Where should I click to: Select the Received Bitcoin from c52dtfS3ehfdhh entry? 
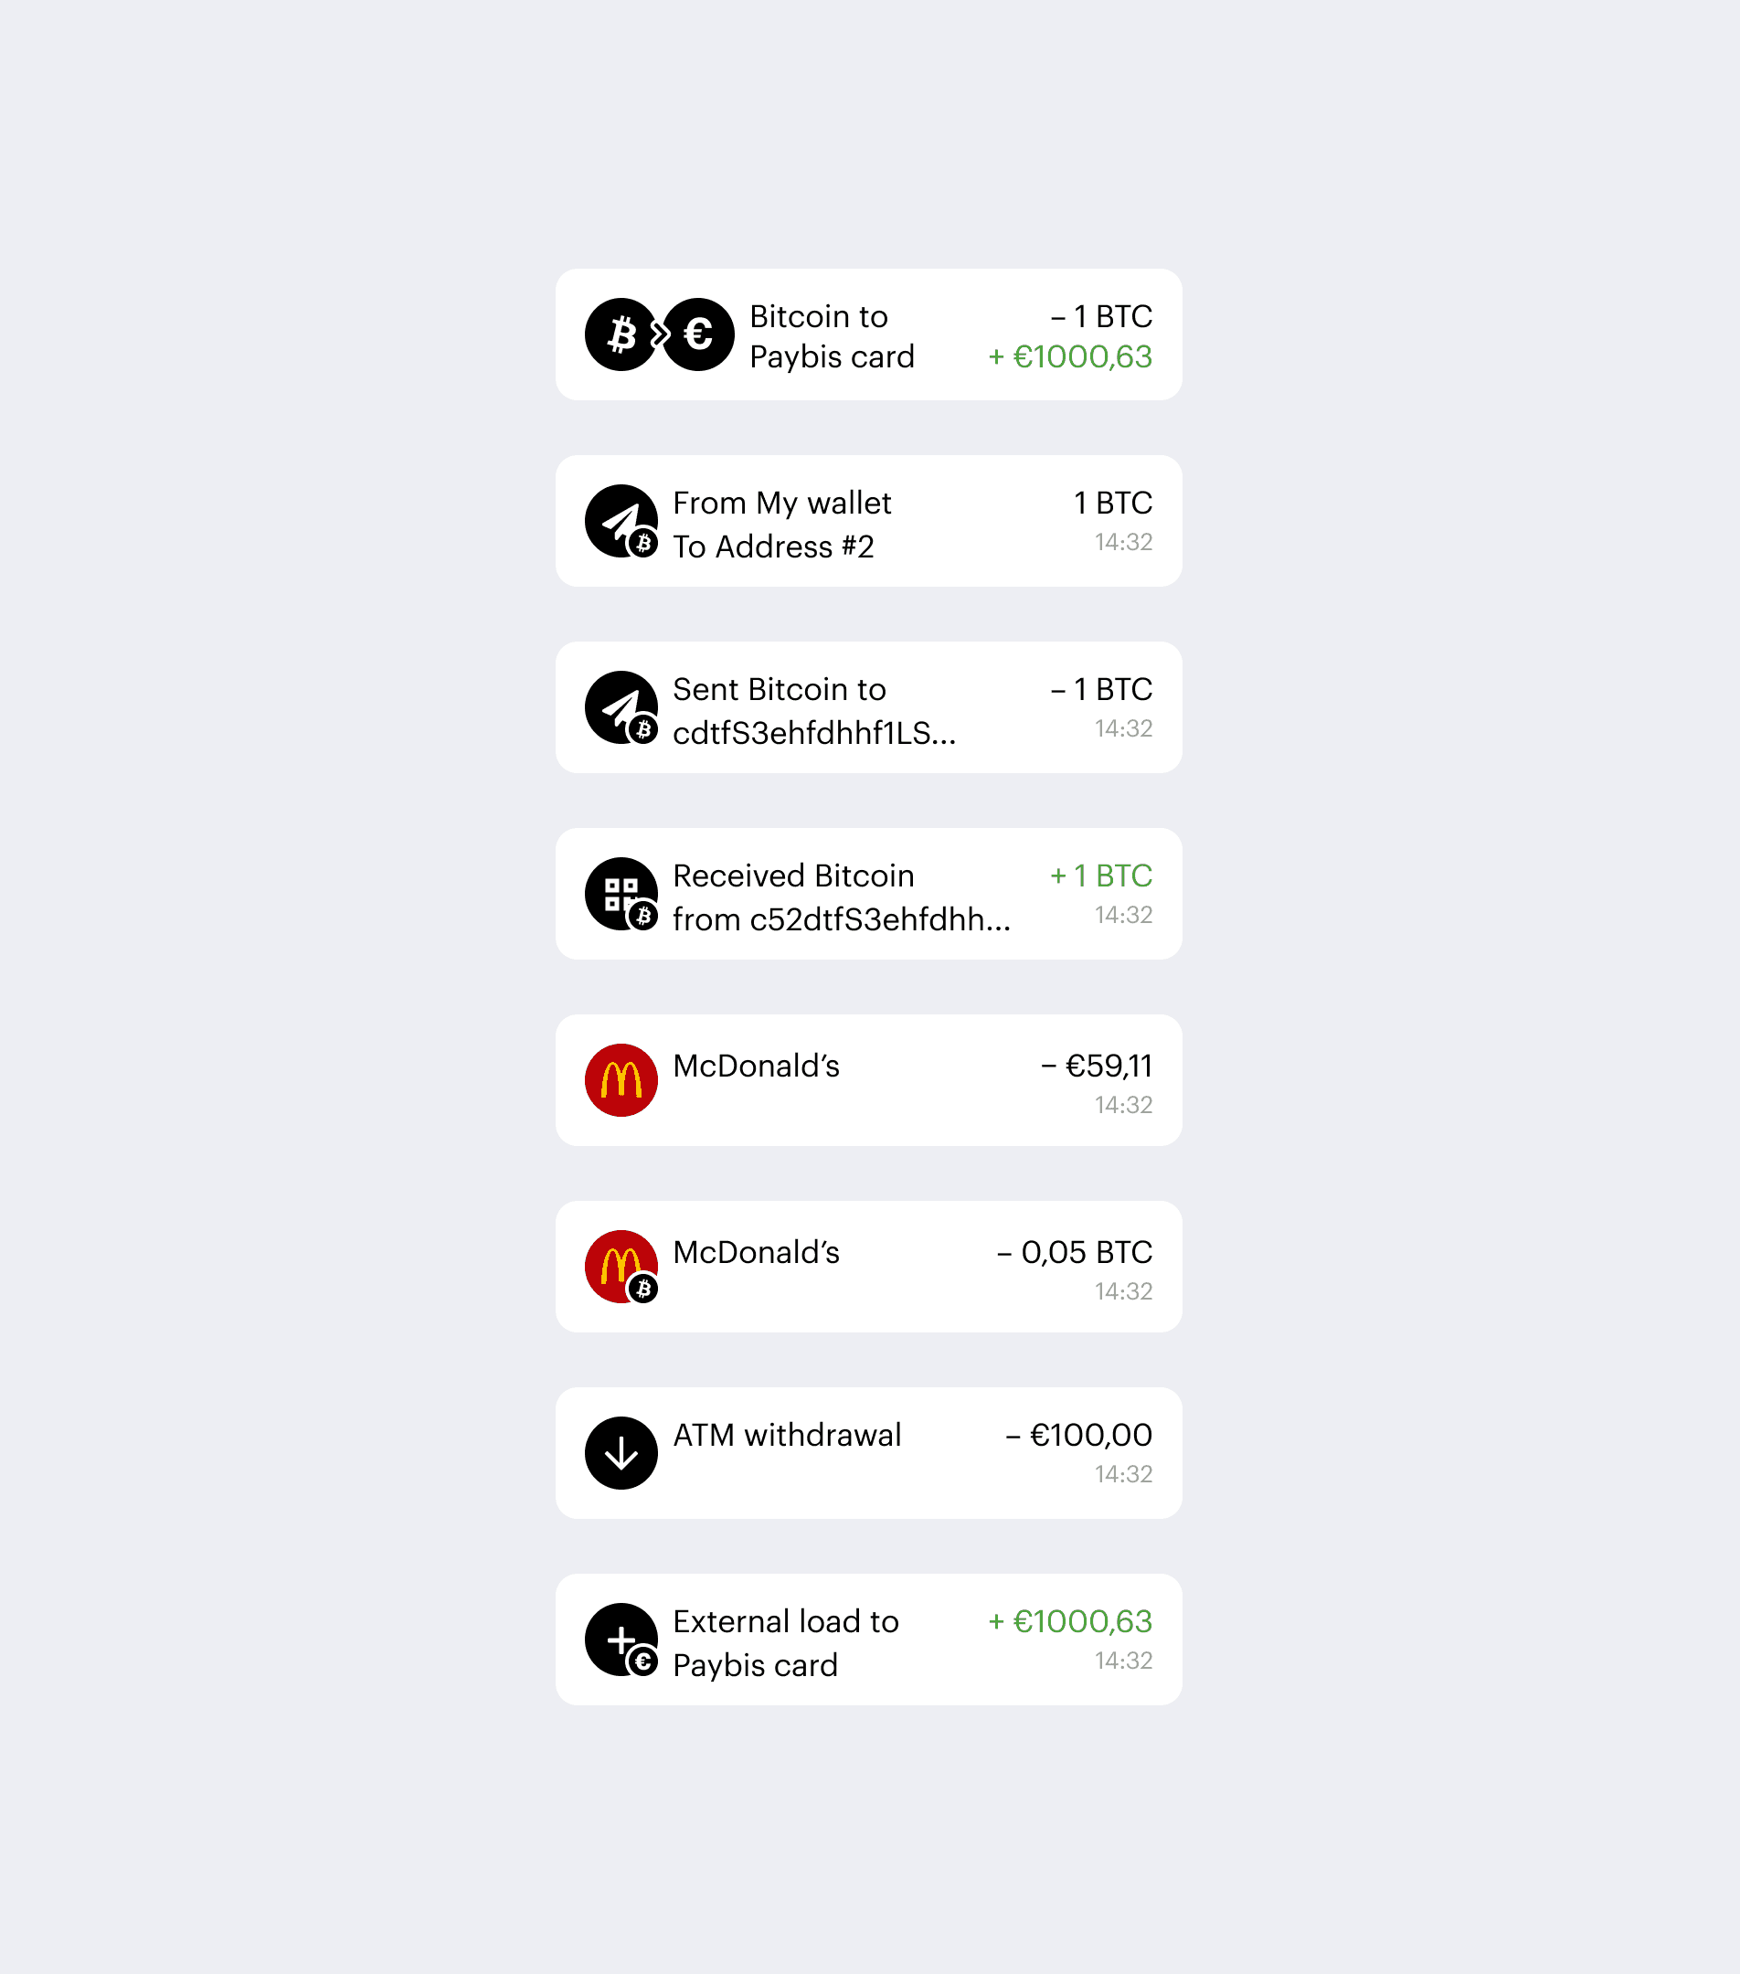868,893
